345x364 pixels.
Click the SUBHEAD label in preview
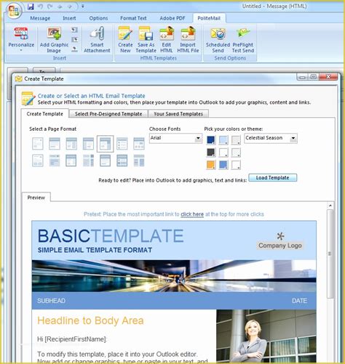click(x=51, y=301)
